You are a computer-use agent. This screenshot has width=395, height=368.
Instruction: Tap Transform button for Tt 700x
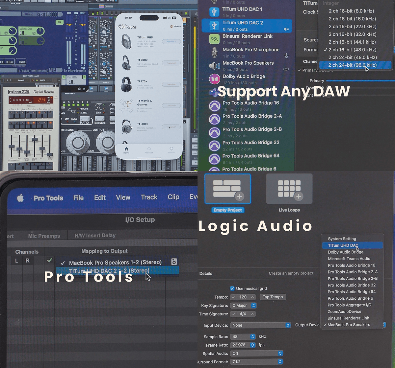171,63
